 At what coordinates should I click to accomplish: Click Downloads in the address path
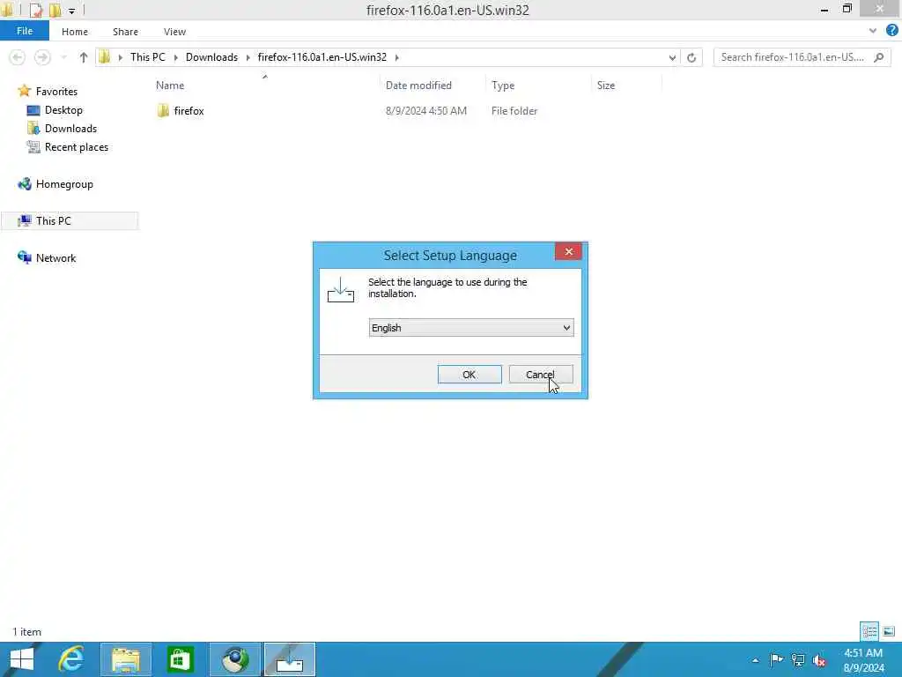(211, 57)
